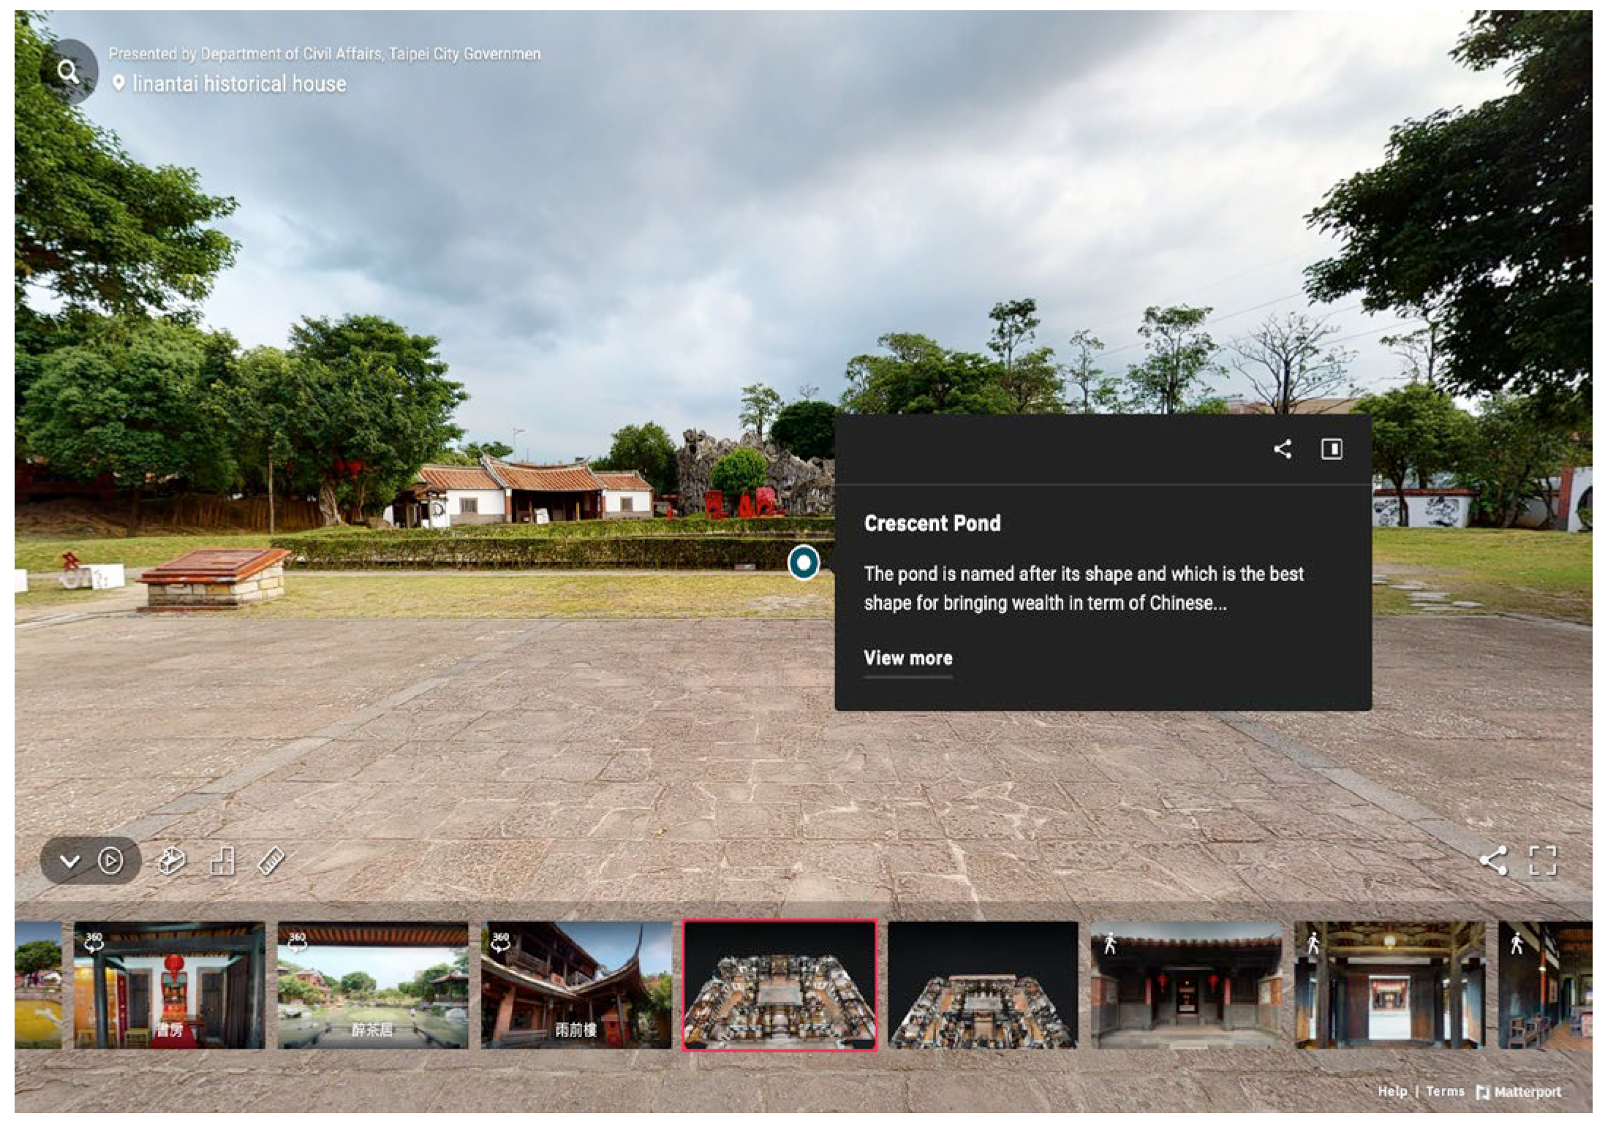The image size is (1608, 1127).
Task: Collapse the highlight reel with chevron
Action: pyautogui.click(x=69, y=860)
